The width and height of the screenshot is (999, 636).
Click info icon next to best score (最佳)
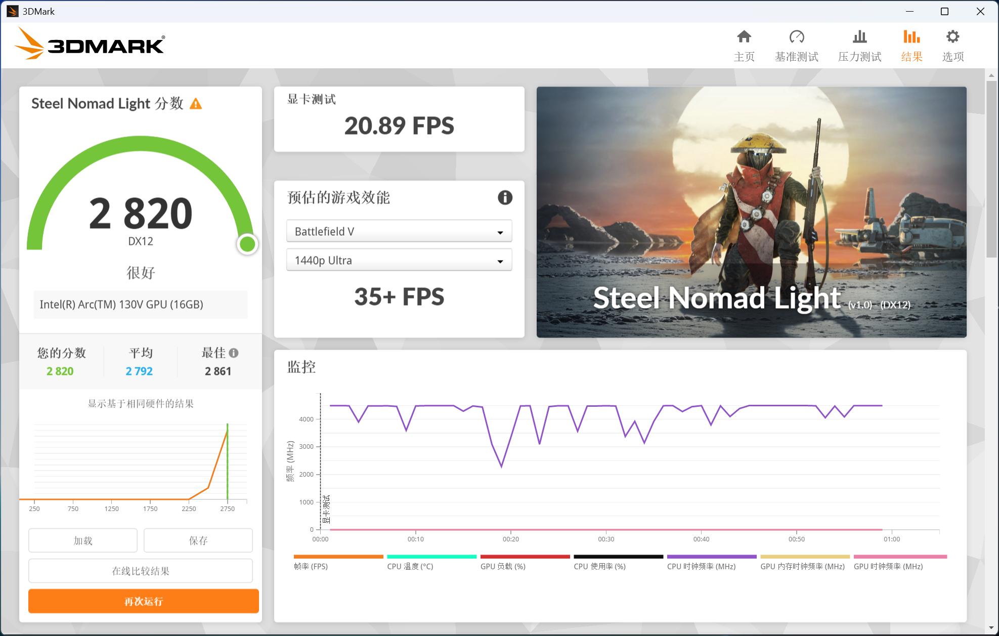click(233, 353)
